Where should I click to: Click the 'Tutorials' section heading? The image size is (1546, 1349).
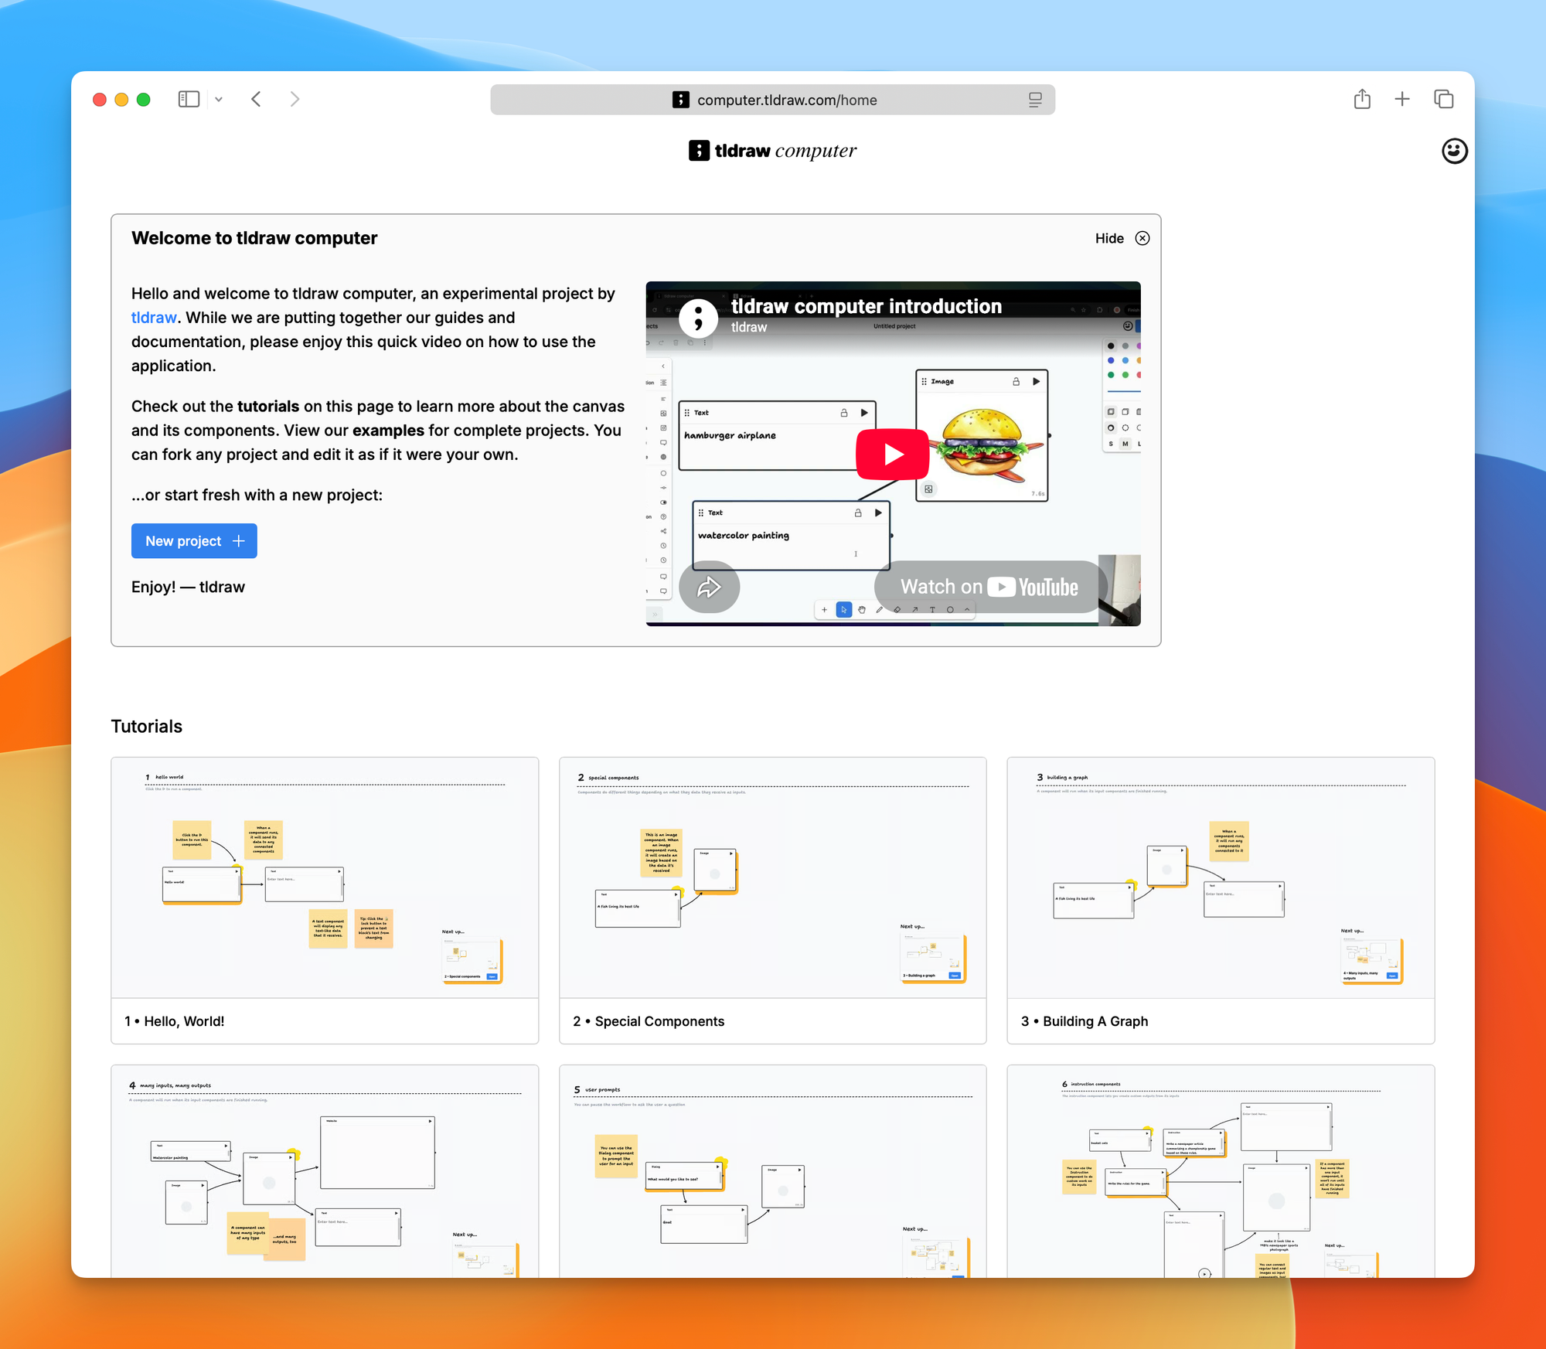click(x=147, y=727)
